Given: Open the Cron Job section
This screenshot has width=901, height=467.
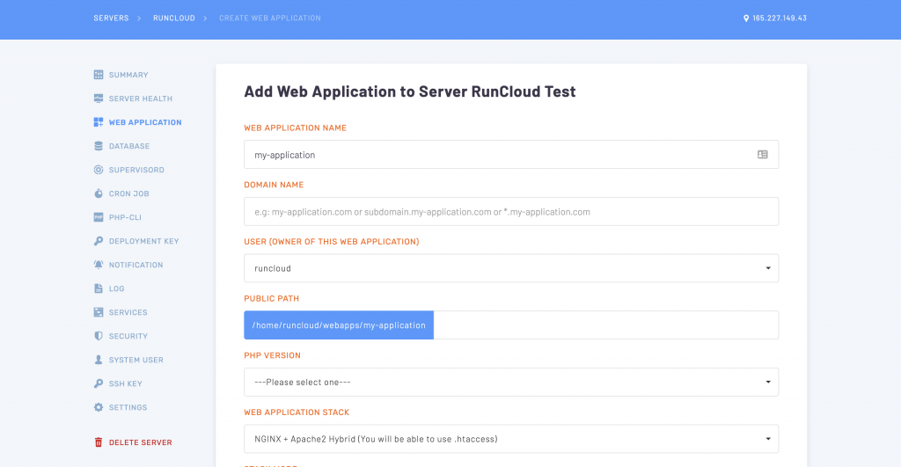Looking at the screenshot, I should click(129, 193).
